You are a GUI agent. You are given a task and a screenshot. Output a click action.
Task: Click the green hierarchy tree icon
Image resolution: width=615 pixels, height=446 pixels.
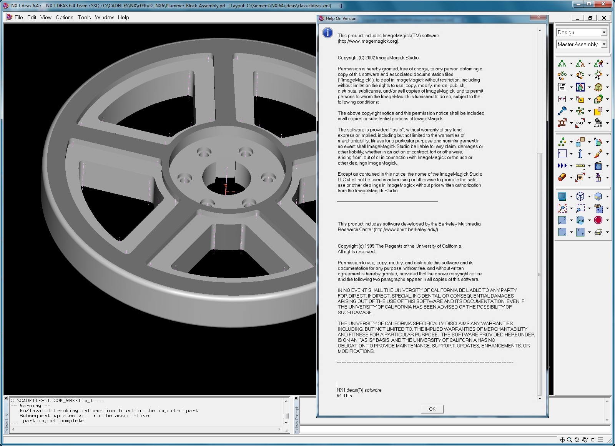coord(562,63)
